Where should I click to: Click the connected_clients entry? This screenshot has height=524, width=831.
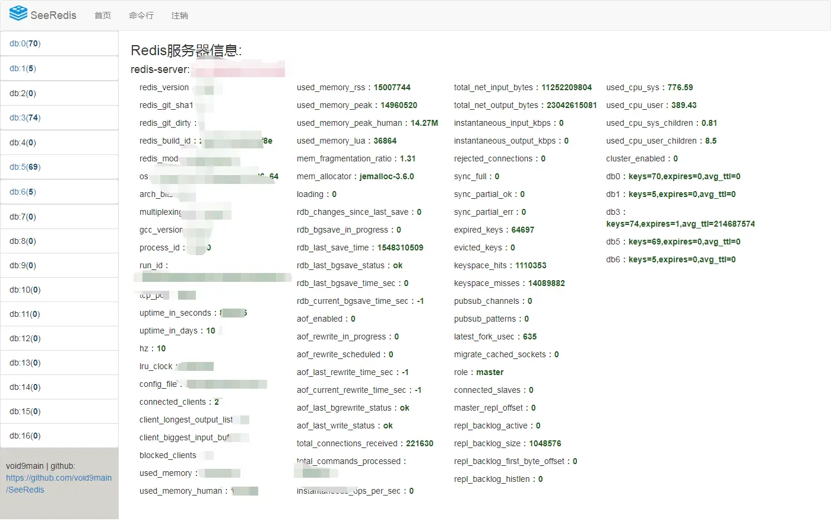[x=179, y=402]
